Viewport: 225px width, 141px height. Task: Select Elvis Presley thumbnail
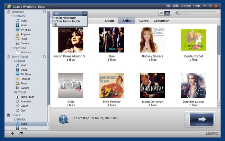click(111, 86)
